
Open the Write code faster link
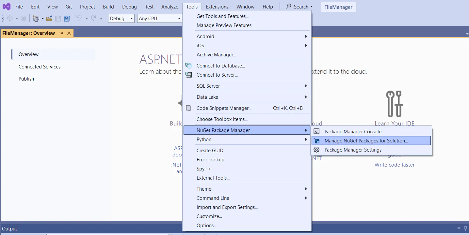click(395, 165)
